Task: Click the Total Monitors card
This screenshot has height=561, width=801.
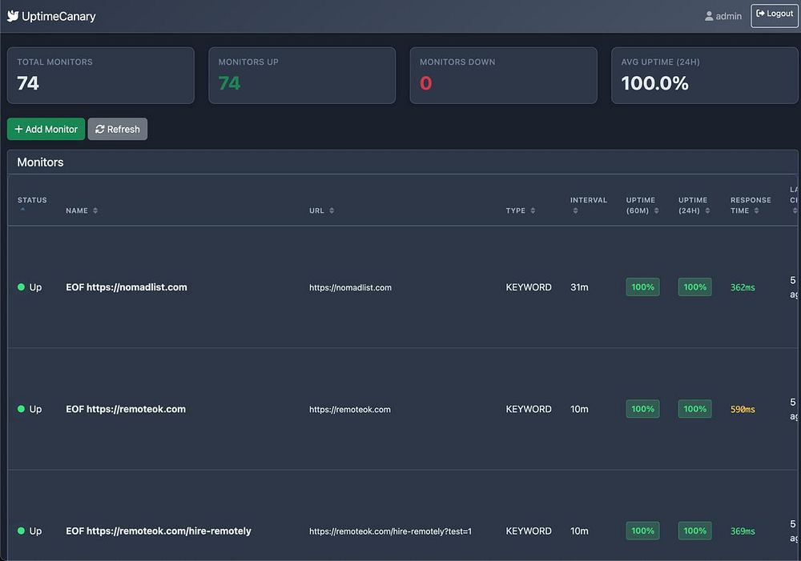Action: tap(101, 75)
